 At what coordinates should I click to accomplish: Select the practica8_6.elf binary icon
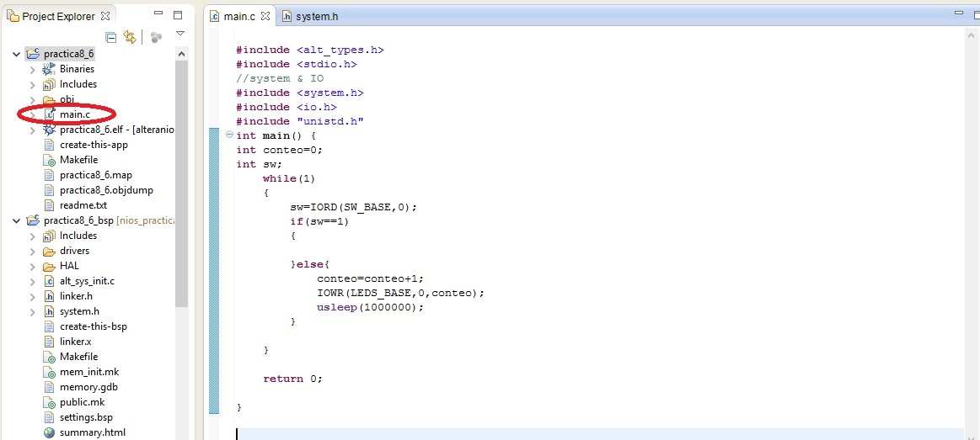click(49, 130)
